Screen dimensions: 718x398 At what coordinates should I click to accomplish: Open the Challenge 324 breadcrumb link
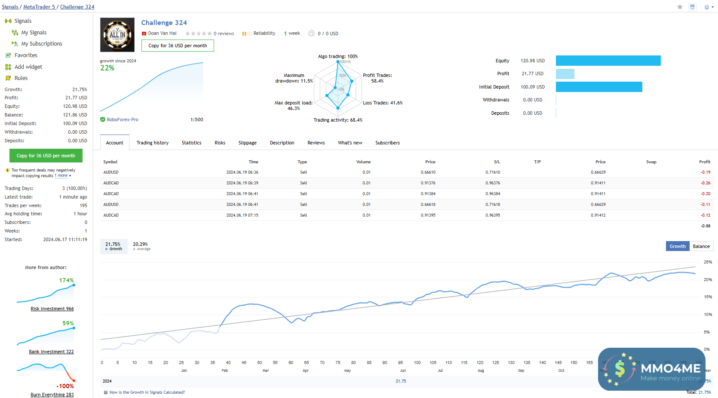pyautogui.click(x=77, y=7)
